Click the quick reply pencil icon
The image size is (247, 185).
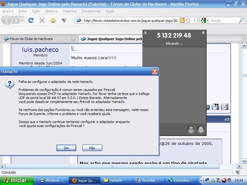[x=224, y=107]
